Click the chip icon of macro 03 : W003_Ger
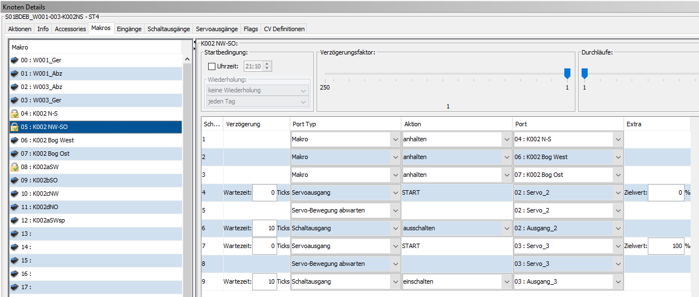This screenshot has width=699, height=297. click(x=14, y=100)
